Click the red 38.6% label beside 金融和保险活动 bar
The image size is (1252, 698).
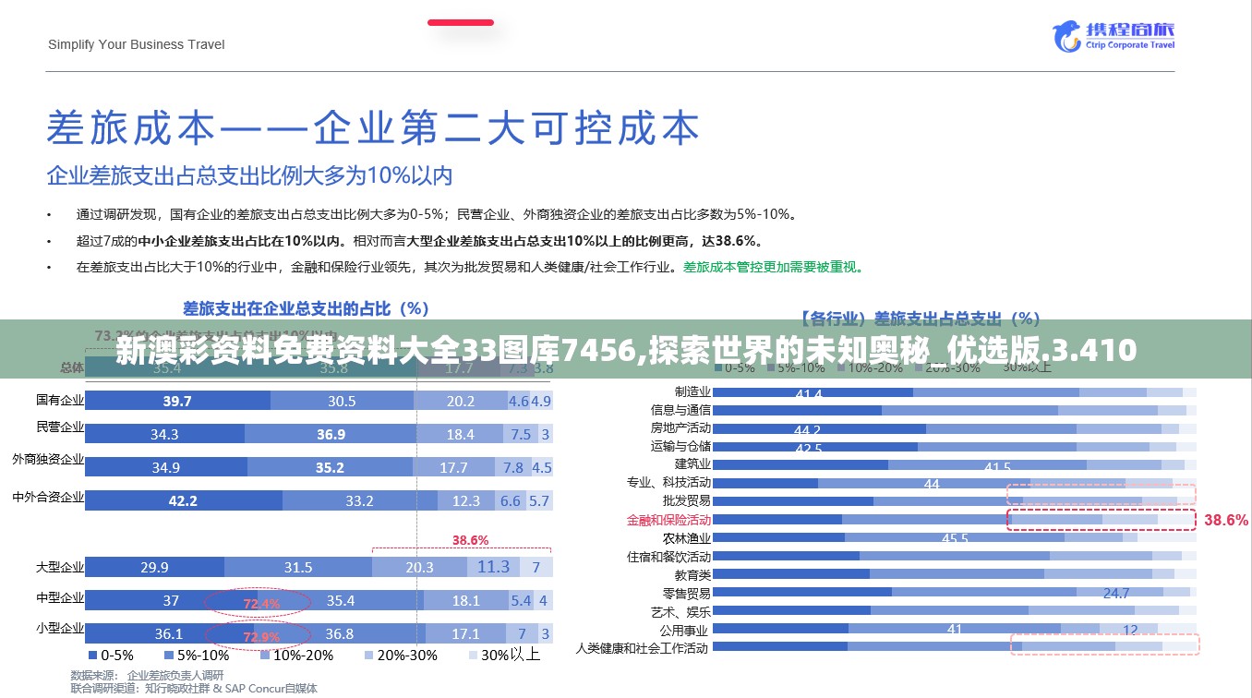click(1226, 520)
